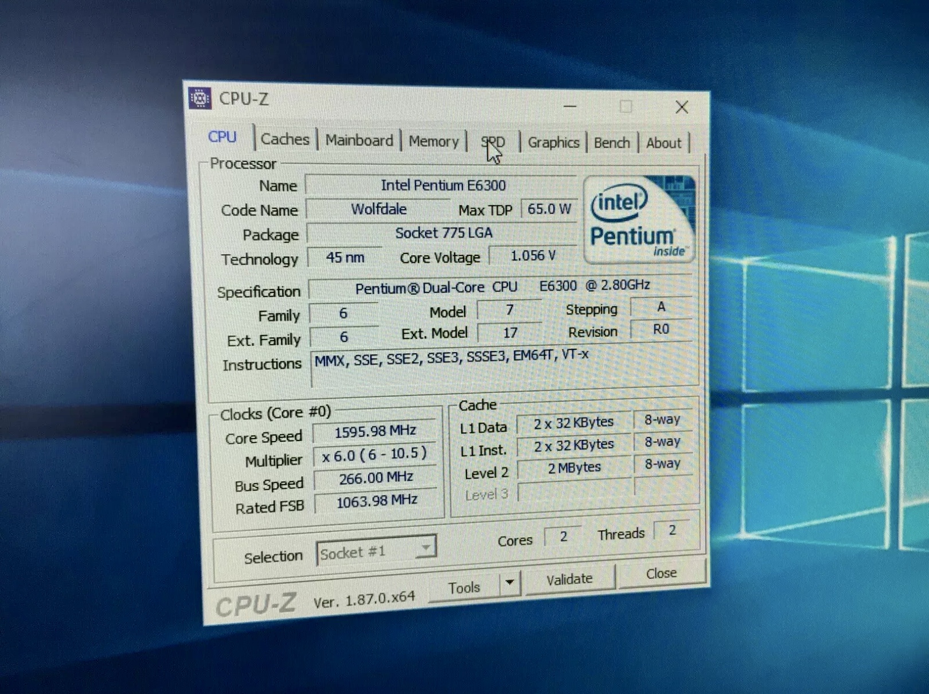Switch to the Caches tab
The image size is (929, 694).
pos(285,139)
